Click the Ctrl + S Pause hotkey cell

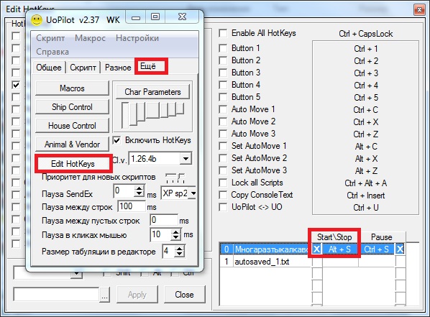(x=377, y=249)
